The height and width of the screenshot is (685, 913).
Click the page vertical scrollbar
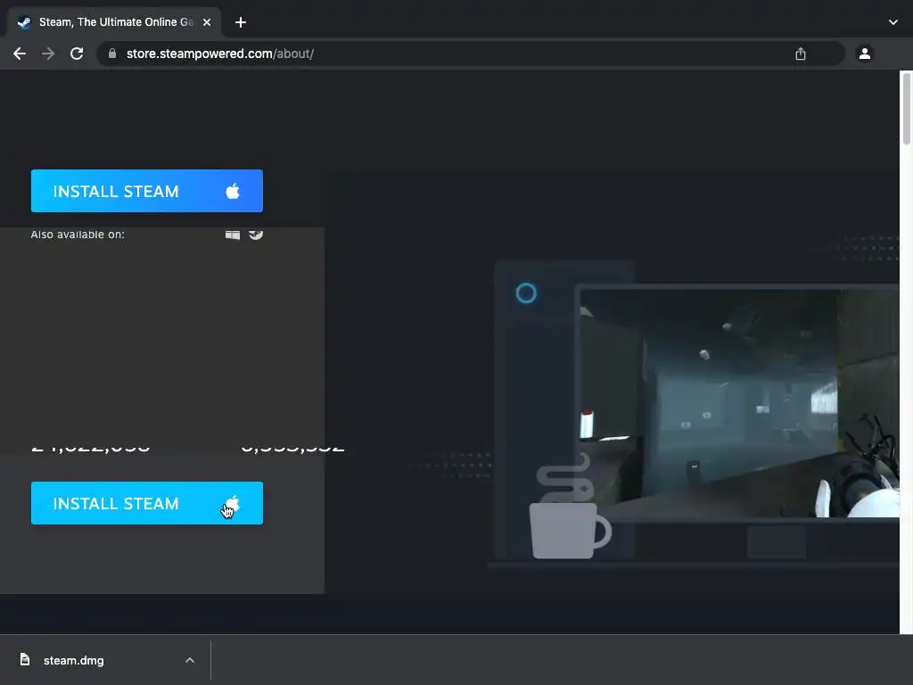point(907,110)
